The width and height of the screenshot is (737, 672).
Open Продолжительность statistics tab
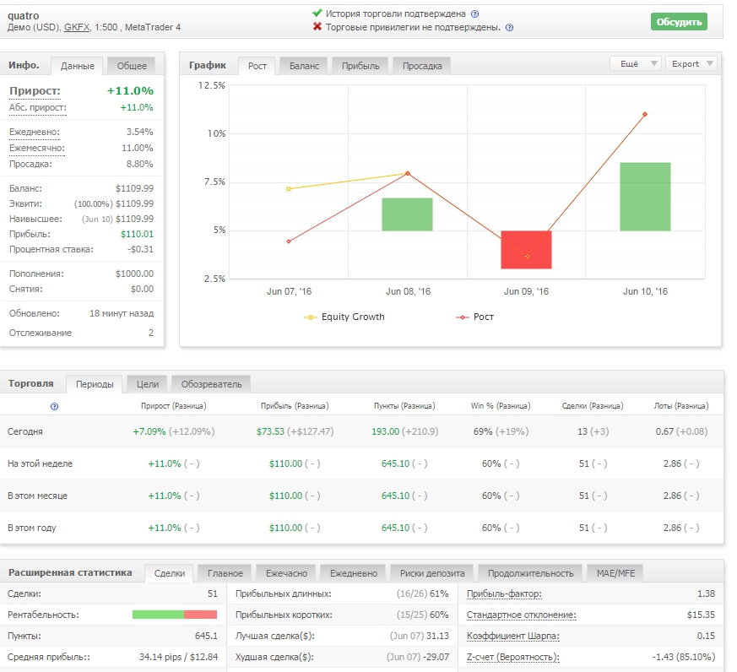(x=531, y=573)
